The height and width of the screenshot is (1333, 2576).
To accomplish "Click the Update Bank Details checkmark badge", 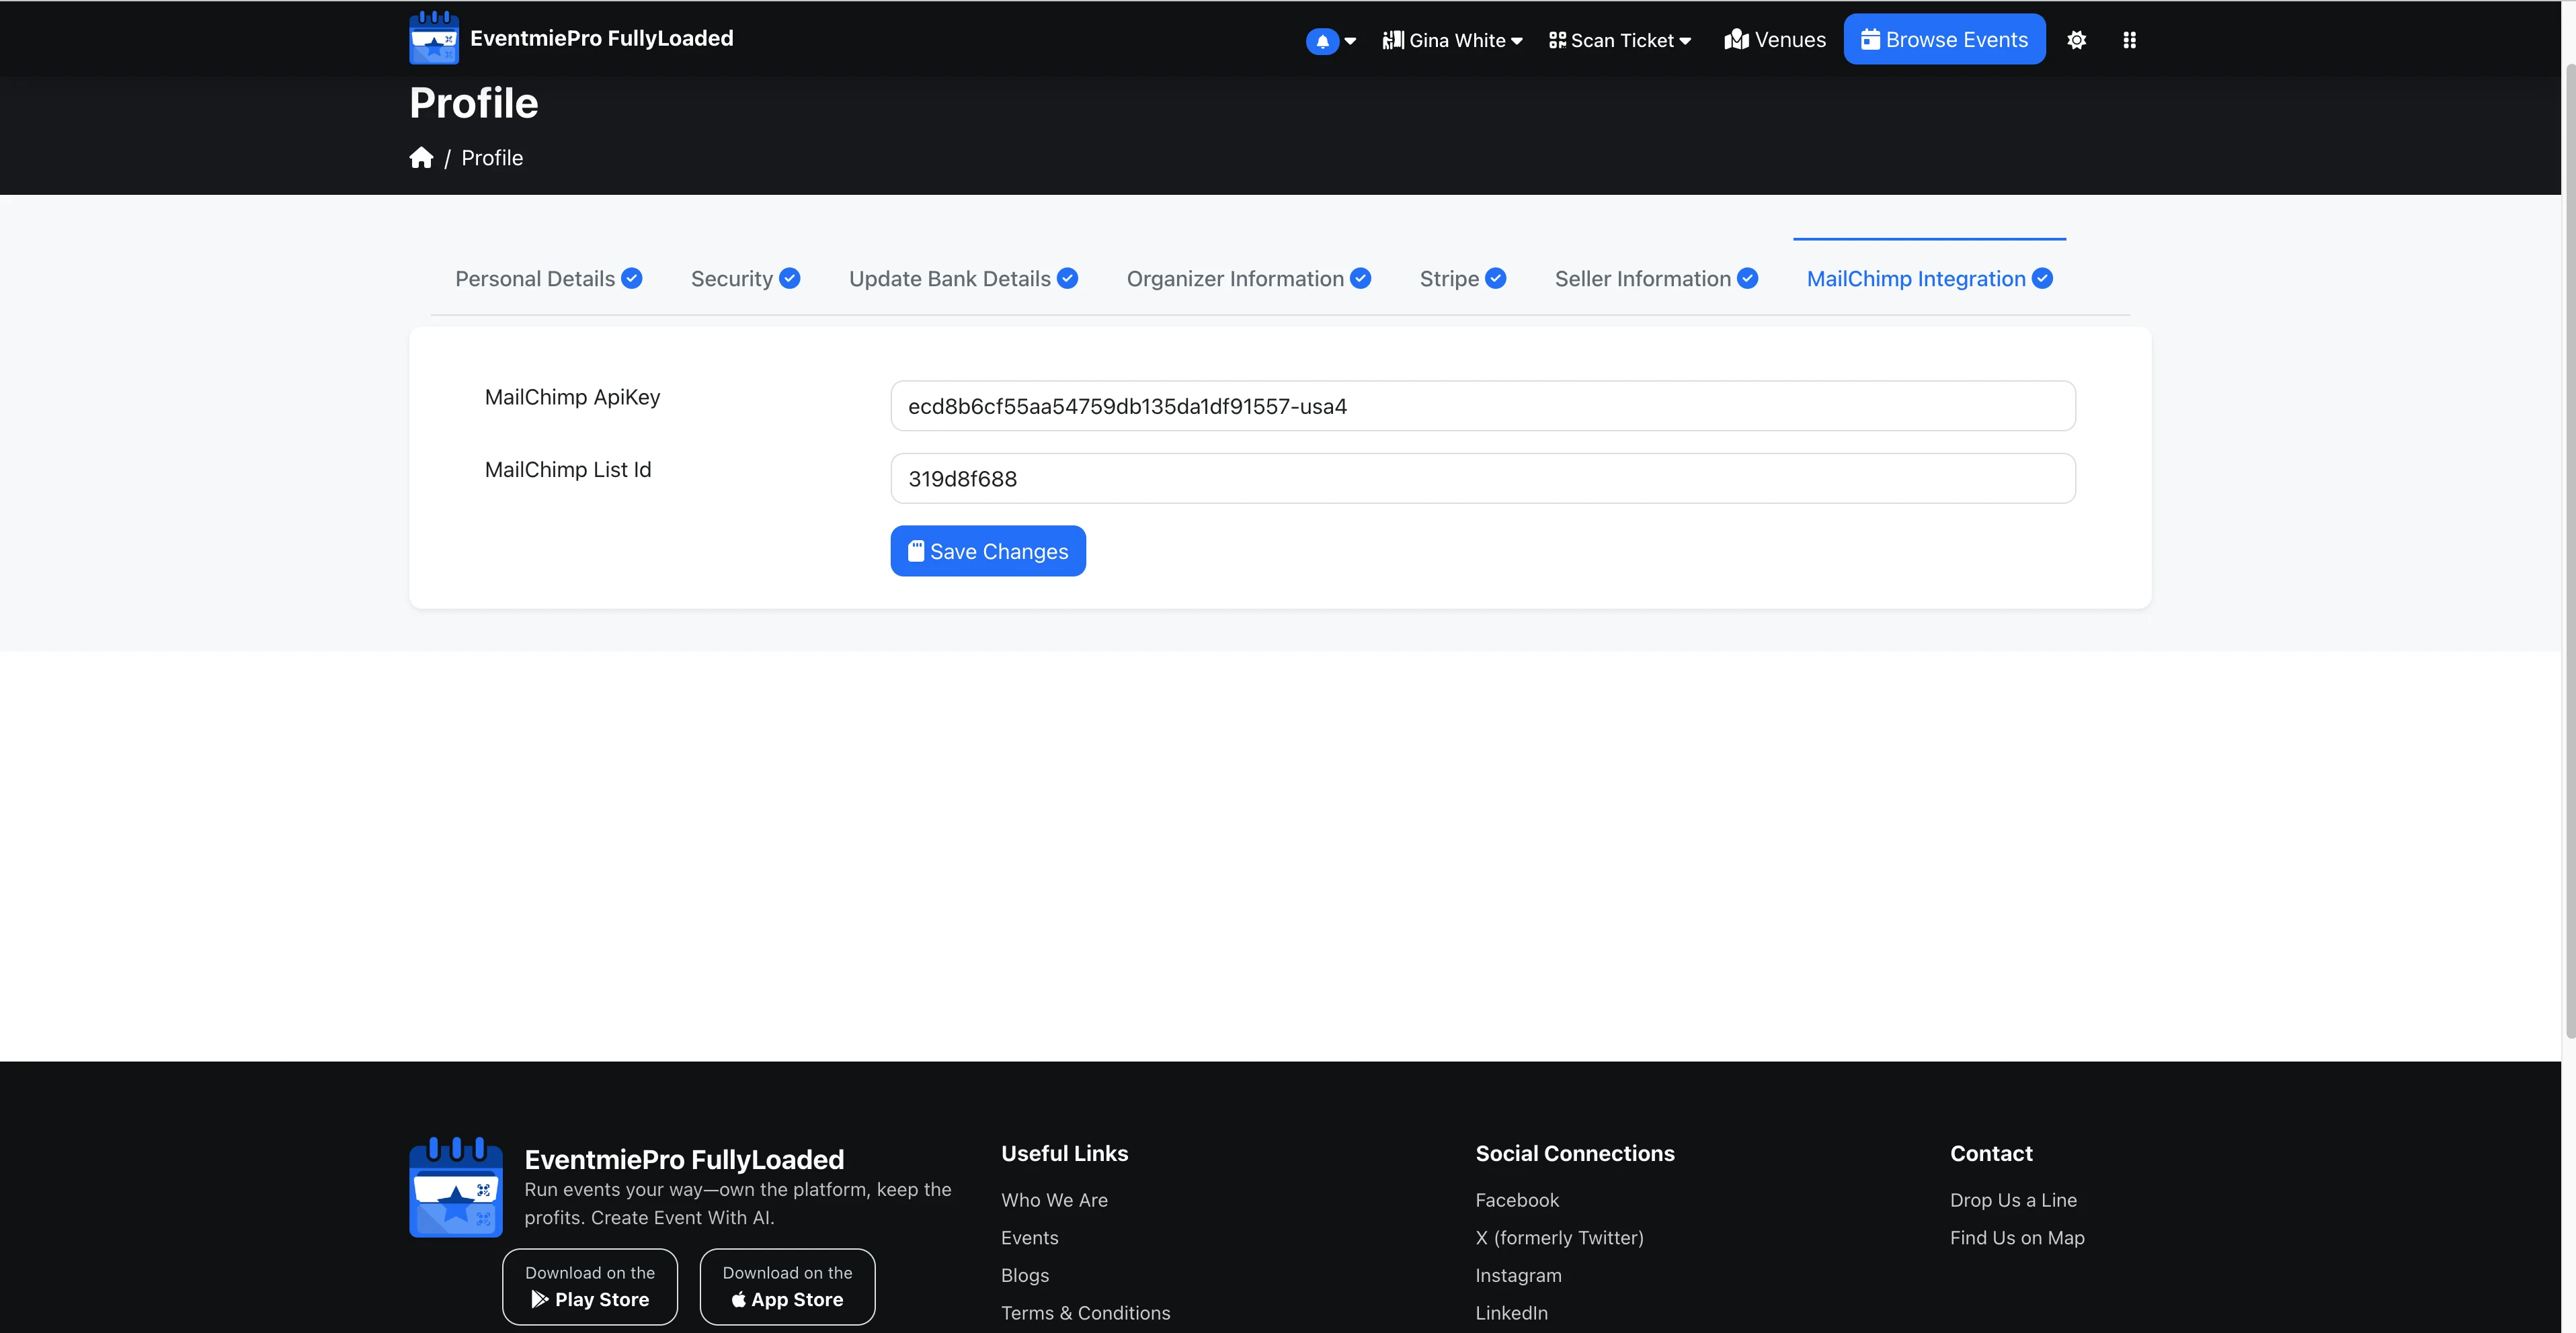I will (x=1067, y=279).
